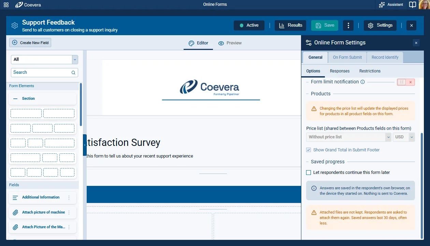Image resolution: width=430 pixels, height=246 pixels.
Task: Open the AI Assistant
Action: [391, 5]
